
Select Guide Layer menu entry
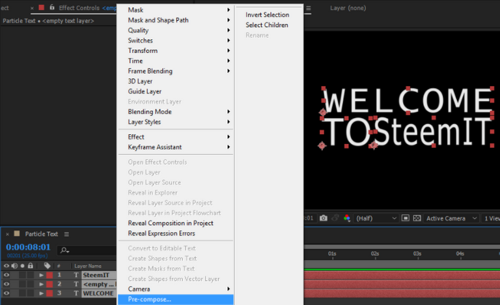click(x=176, y=91)
